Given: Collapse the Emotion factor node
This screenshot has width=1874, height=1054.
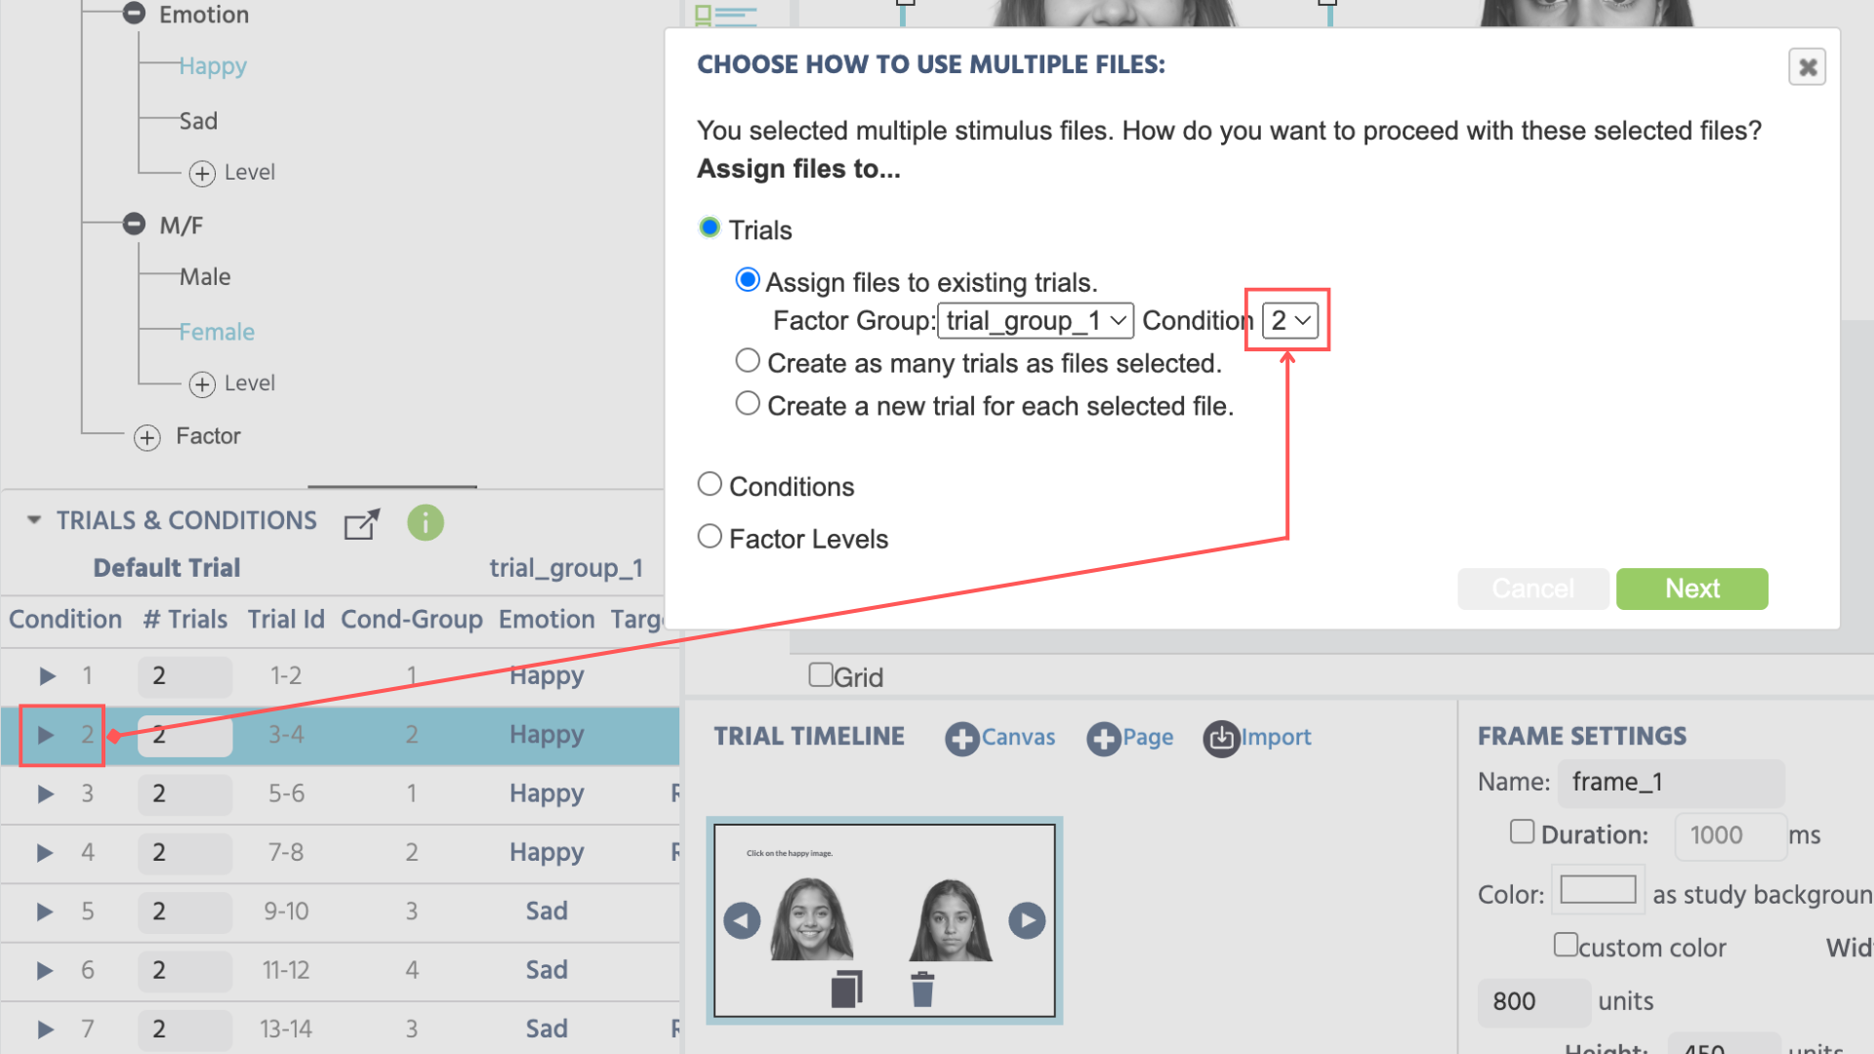Looking at the screenshot, I should coord(134,14).
